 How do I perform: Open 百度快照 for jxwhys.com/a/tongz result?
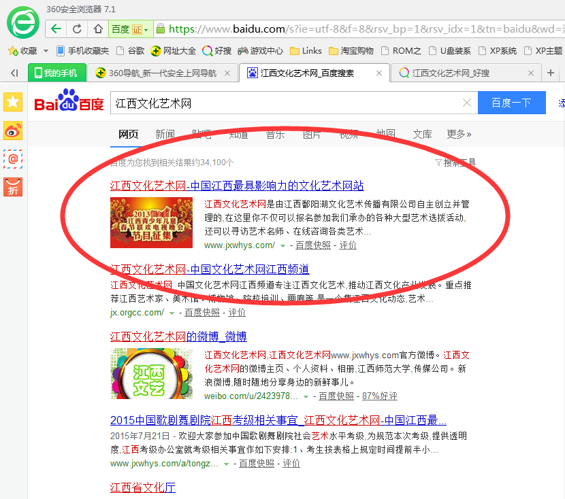click(x=256, y=464)
